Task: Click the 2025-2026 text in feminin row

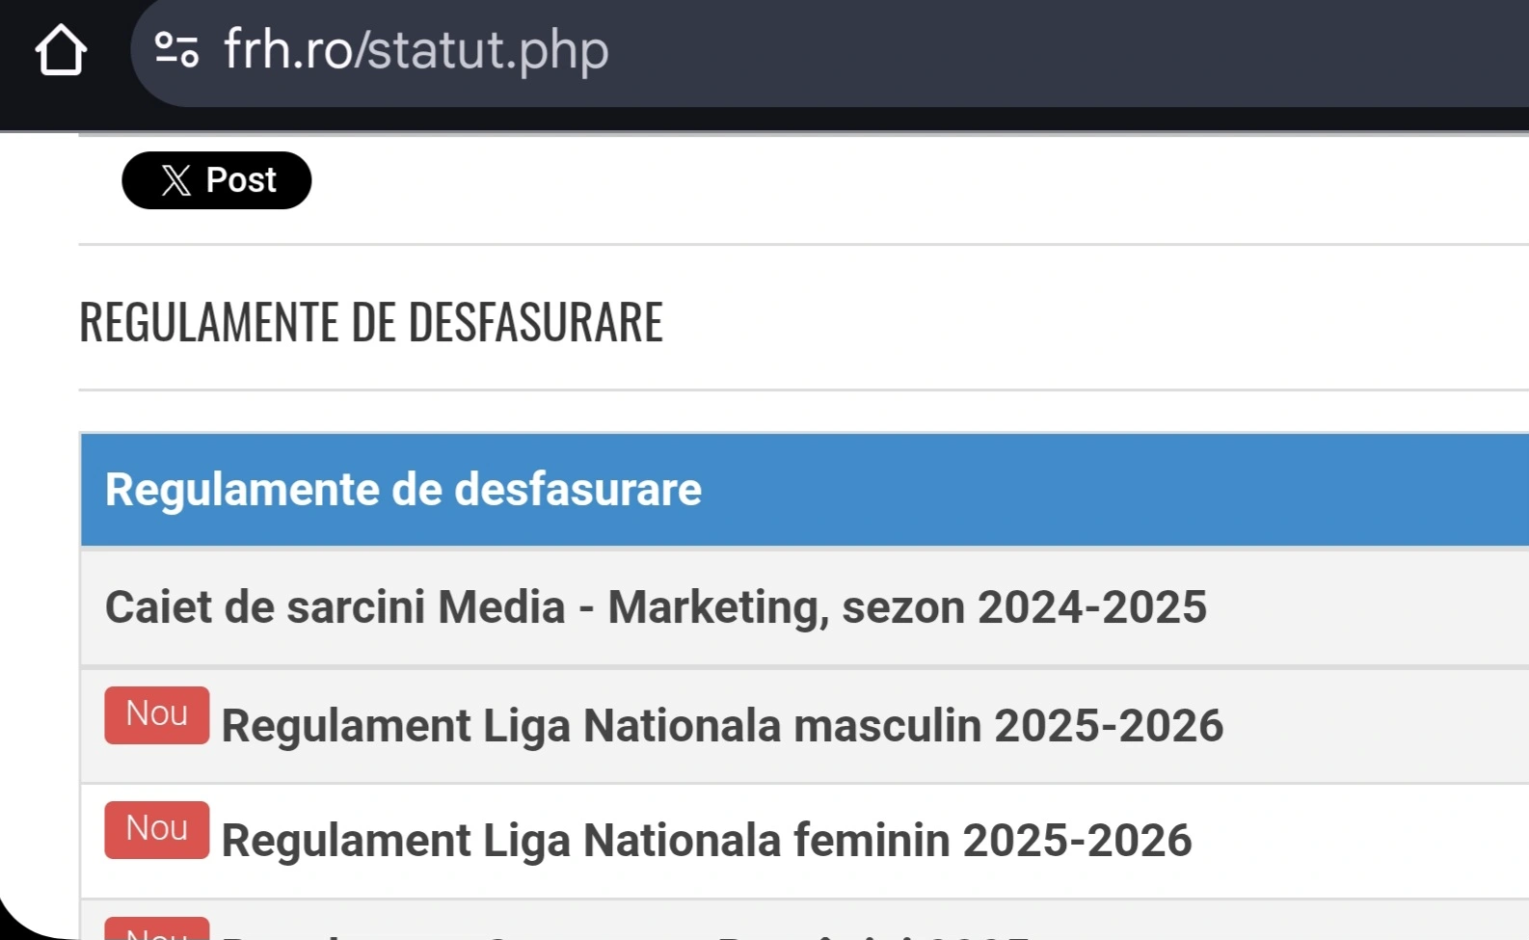Action: pos(1077,841)
